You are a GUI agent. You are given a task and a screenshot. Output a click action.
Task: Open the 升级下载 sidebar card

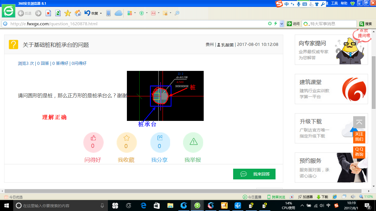click(x=331, y=128)
